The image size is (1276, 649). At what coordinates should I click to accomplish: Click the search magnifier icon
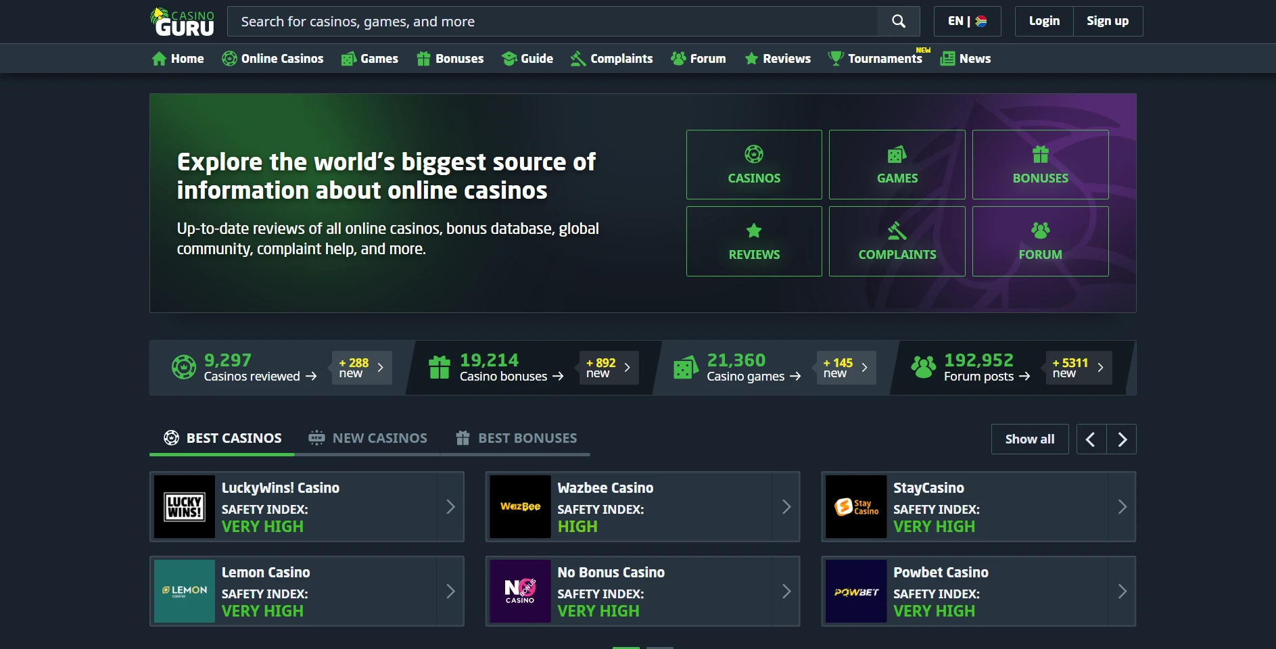(x=898, y=22)
